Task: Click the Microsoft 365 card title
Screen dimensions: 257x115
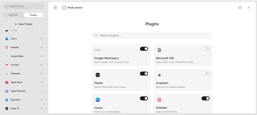Action: 165,58
